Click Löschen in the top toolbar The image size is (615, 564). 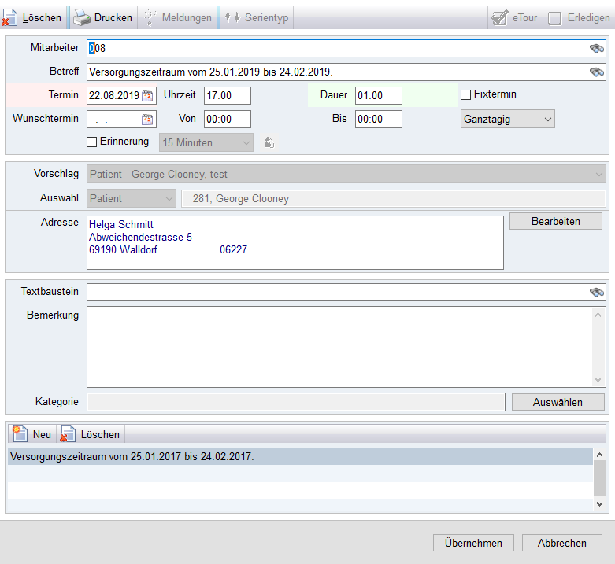coord(32,17)
